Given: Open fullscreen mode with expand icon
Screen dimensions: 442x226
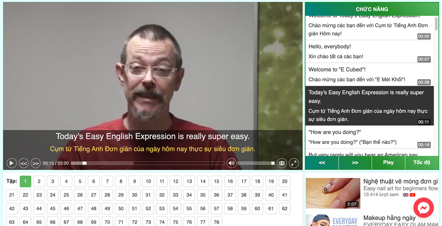Looking at the screenshot, I should coord(294,163).
